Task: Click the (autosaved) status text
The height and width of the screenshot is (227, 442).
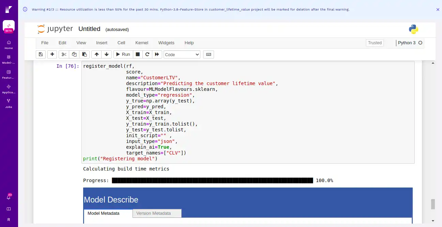Action: point(117,30)
